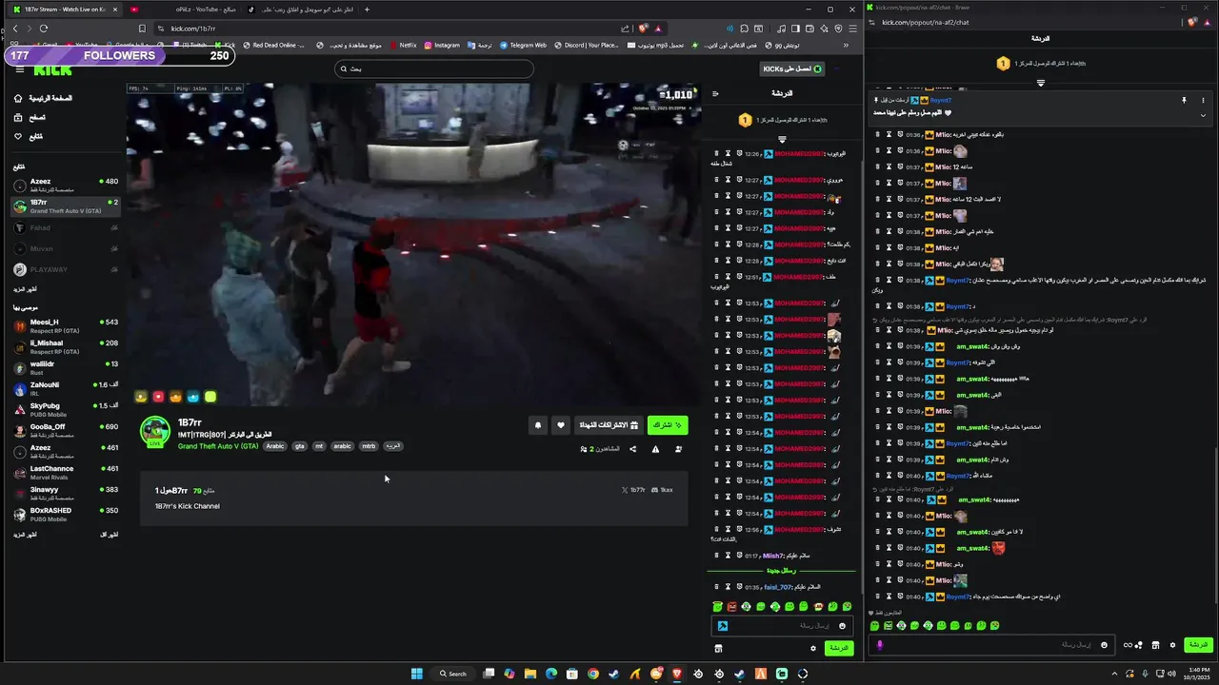Click the Kick search field
This screenshot has width=1219, height=685.
point(434,68)
